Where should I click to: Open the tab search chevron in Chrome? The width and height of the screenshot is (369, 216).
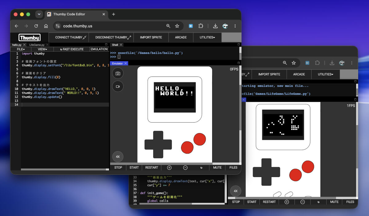point(39,14)
